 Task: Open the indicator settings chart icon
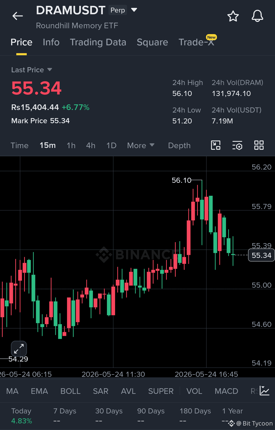265,391
